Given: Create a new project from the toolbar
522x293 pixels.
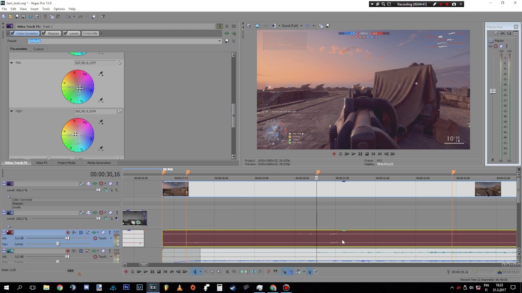Looking at the screenshot, I should click(x=4, y=17).
